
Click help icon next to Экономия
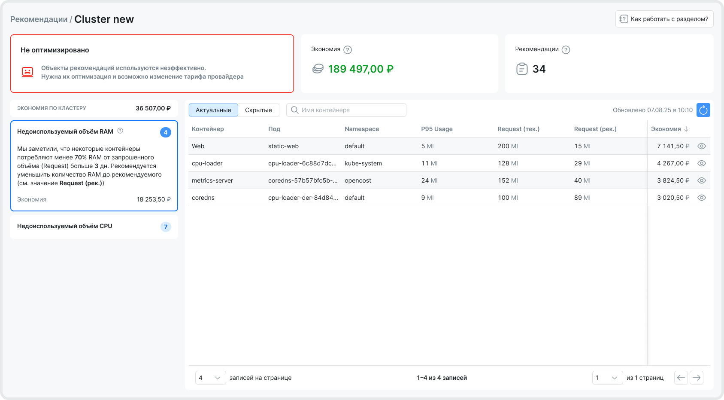click(x=348, y=50)
